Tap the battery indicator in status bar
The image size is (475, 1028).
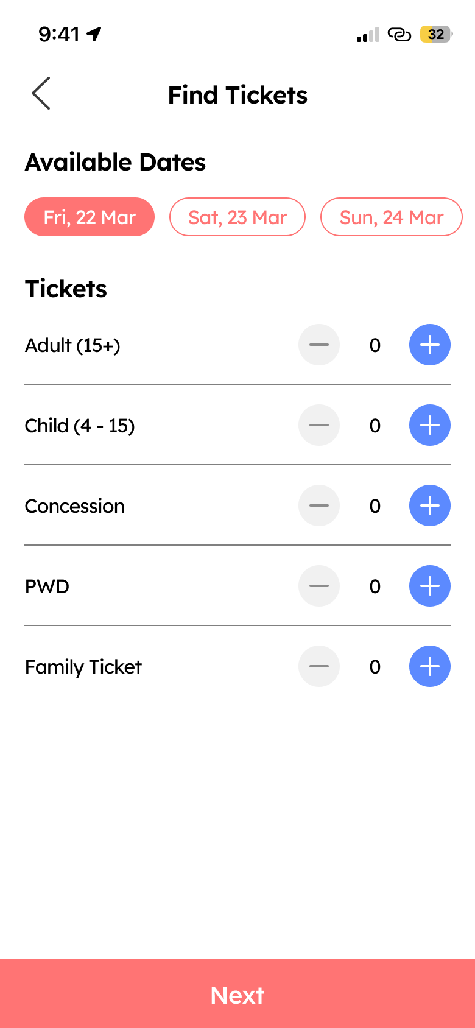[436, 34]
